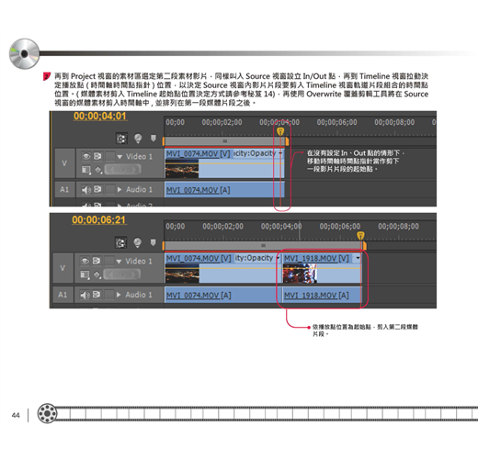Click the set display style icon under Video 1 in the 00;00;04;01 timeline
478x459 pixels.
click(86, 170)
